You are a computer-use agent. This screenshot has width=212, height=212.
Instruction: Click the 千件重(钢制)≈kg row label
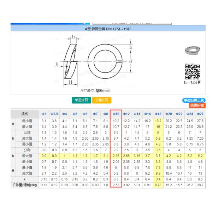click(24, 185)
